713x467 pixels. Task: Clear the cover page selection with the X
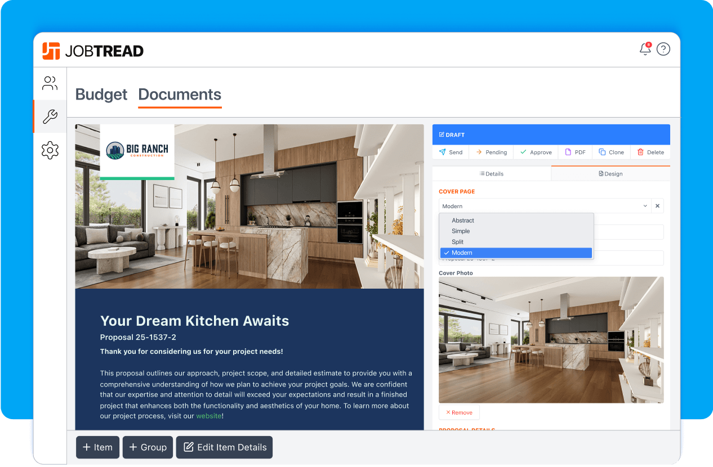pyautogui.click(x=657, y=206)
